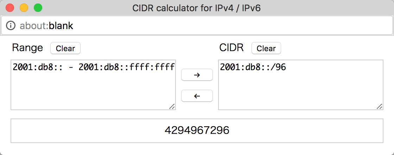
Task: Click the right arrow convert-to-CIDR button
Action: 197,75
